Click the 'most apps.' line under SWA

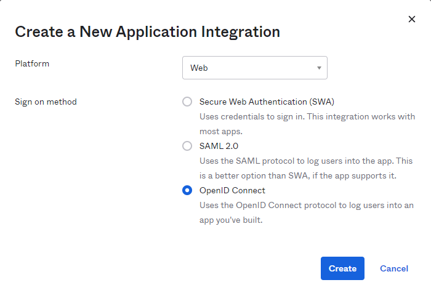[x=221, y=131]
